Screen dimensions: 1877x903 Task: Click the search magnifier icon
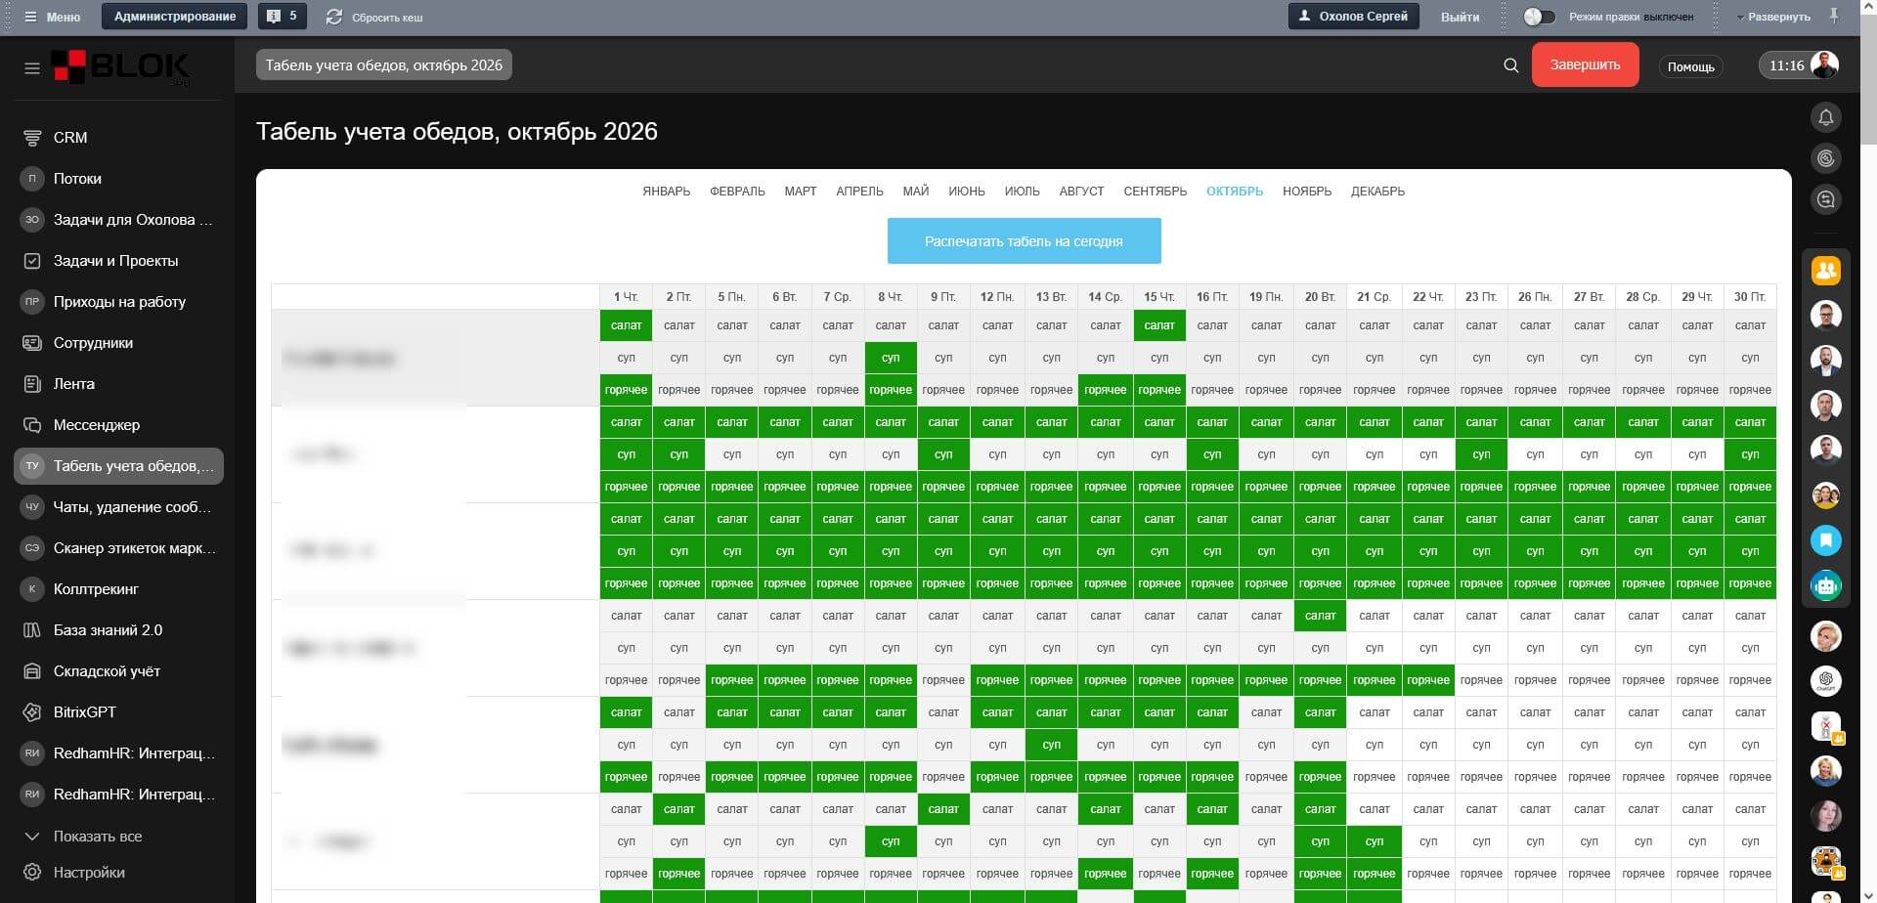pyautogui.click(x=1510, y=65)
